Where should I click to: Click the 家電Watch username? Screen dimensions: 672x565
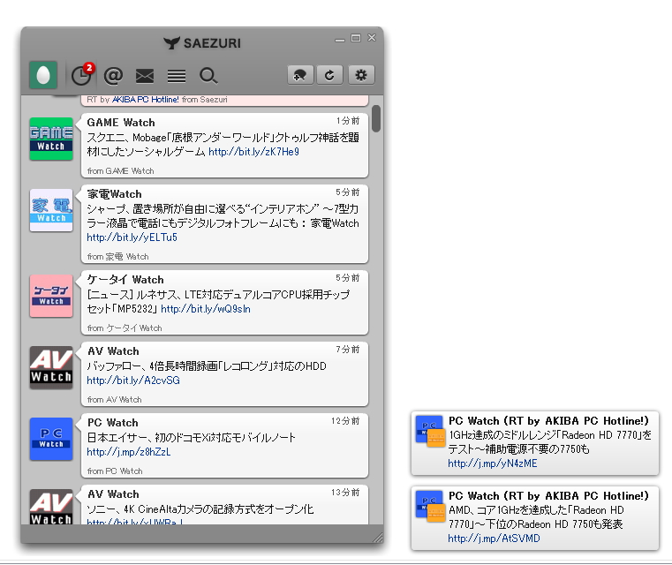click(x=114, y=194)
